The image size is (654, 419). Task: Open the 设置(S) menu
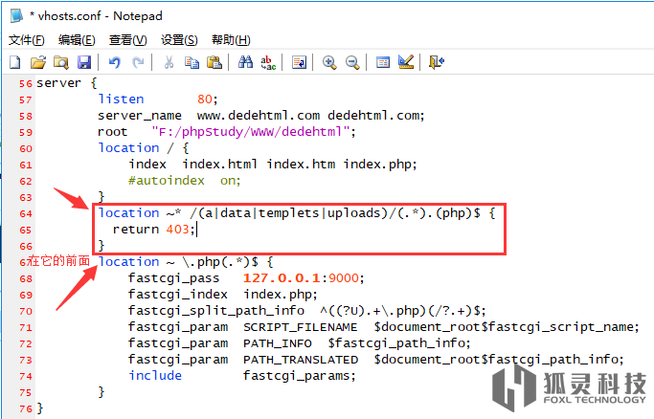pyautogui.click(x=179, y=39)
